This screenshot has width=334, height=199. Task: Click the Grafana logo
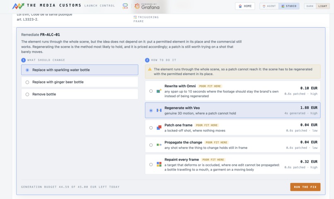(147, 6)
